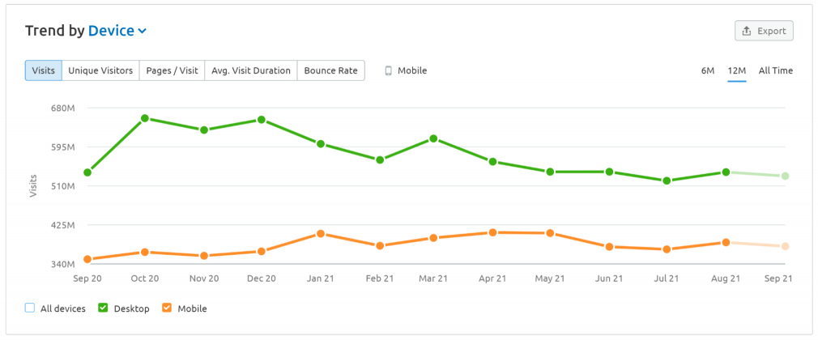
Task: Switch to the Unique Visitors tab
Action: tap(100, 70)
